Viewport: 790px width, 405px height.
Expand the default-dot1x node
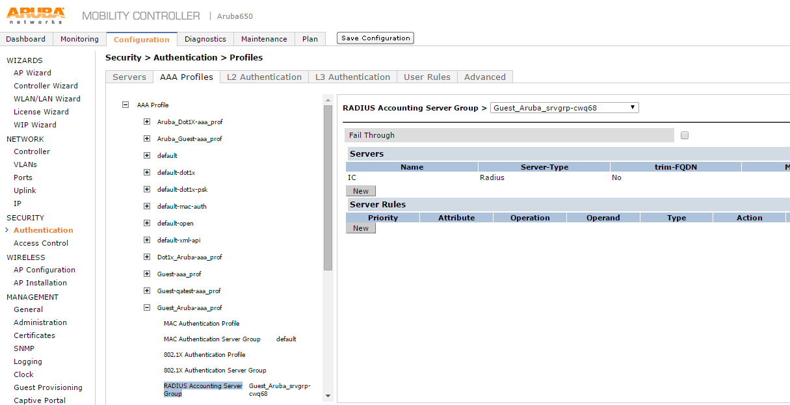(147, 172)
